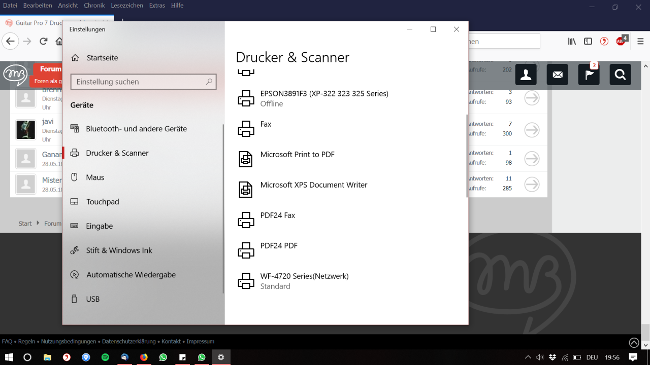The height and width of the screenshot is (365, 650).
Task: Click the red Pinterest-style toolbar extension icon
Action: tap(604, 42)
